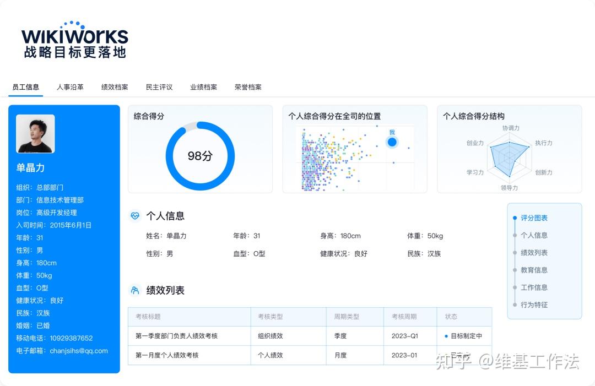Viewport: 595px width, 386px height.
Task: Click 创业力 label on radar chart
Action: pos(475,143)
